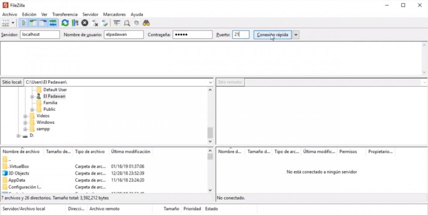The image size is (428, 215).
Task: Toggle transfer queue display icon
Action: coord(53,23)
